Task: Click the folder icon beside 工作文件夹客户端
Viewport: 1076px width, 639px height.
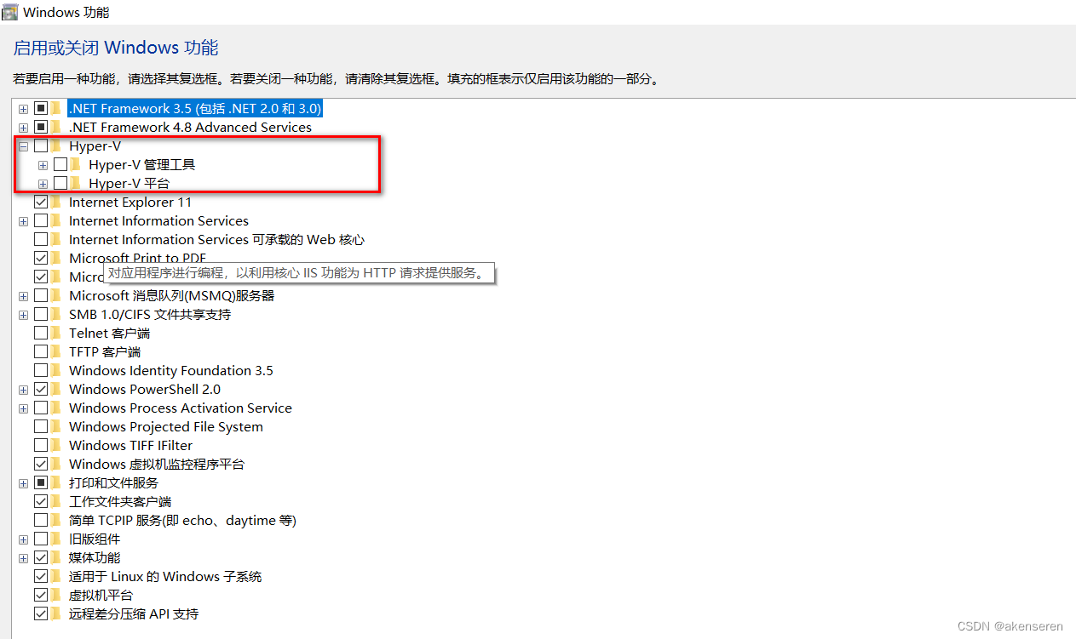Action: coord(56,502)
